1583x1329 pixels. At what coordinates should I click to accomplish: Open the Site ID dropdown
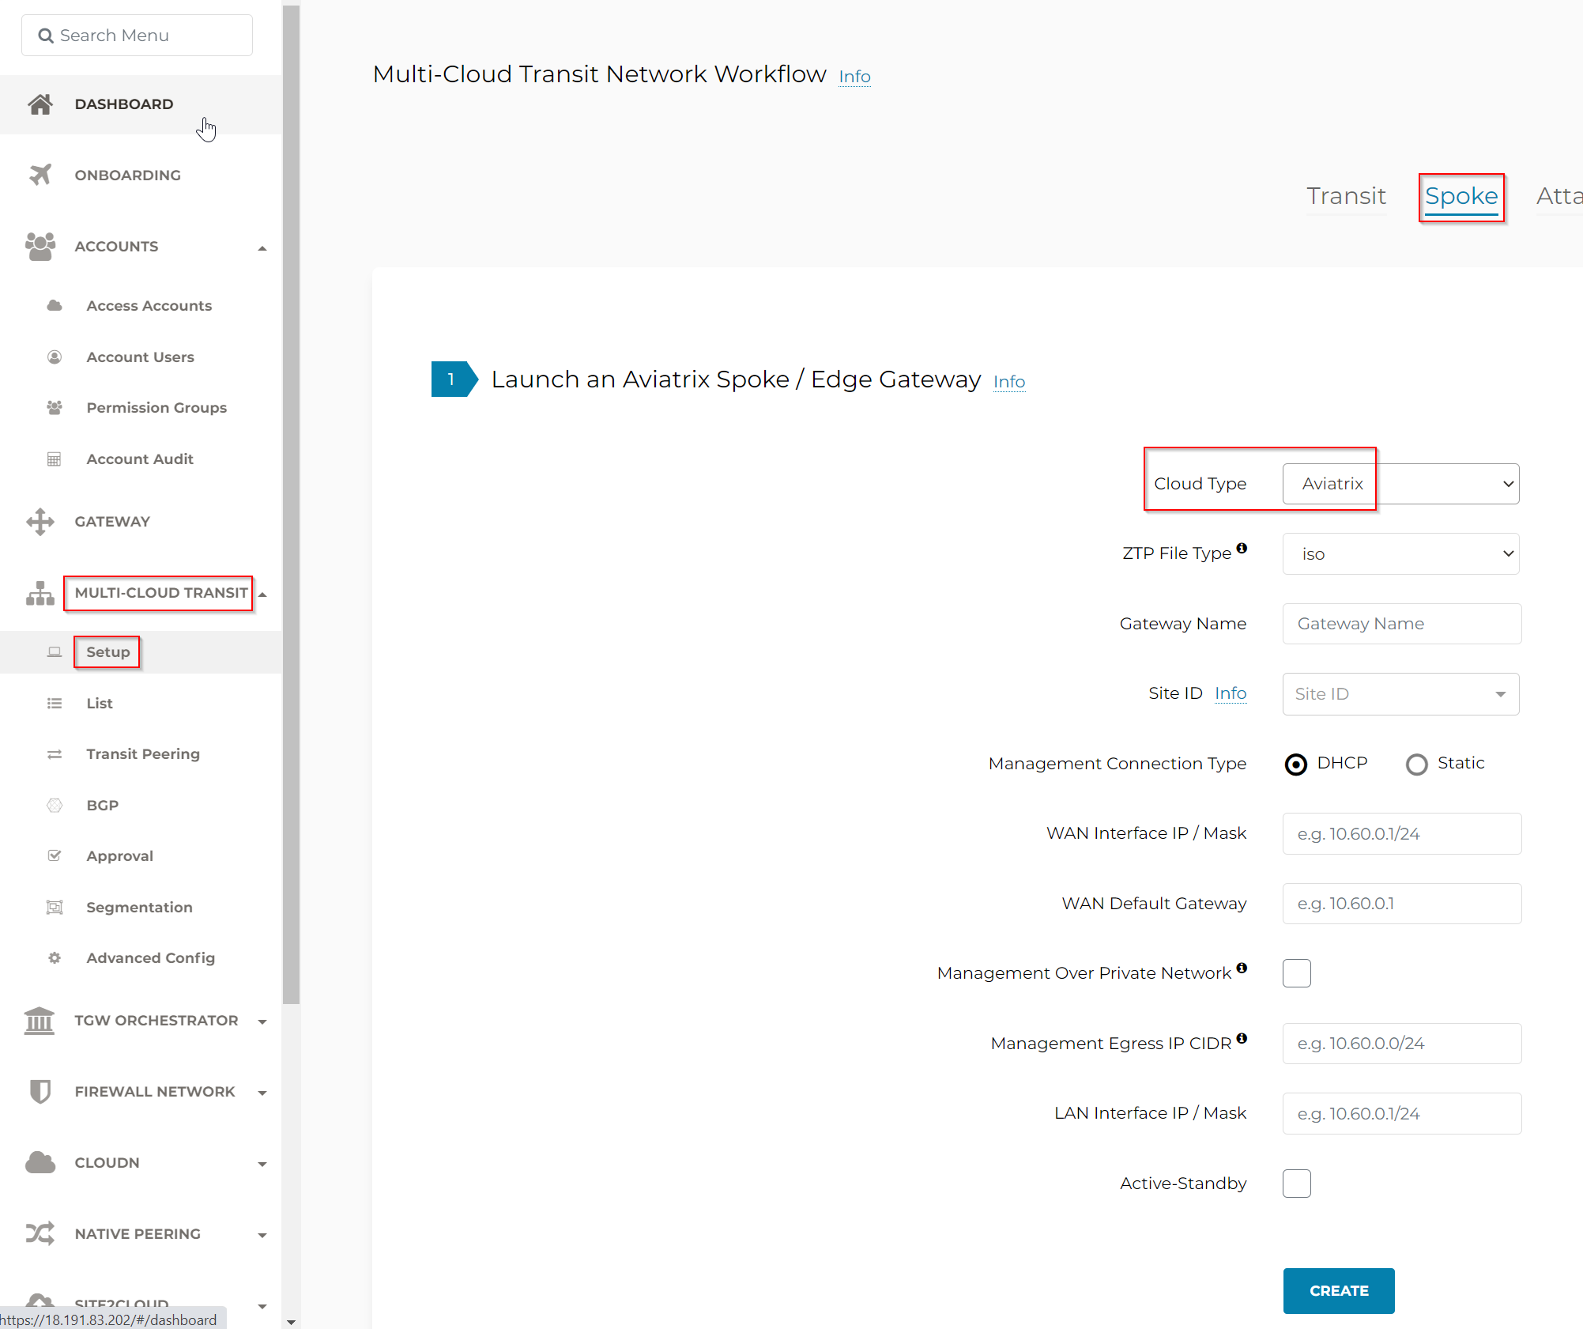tap(1400, 694)
